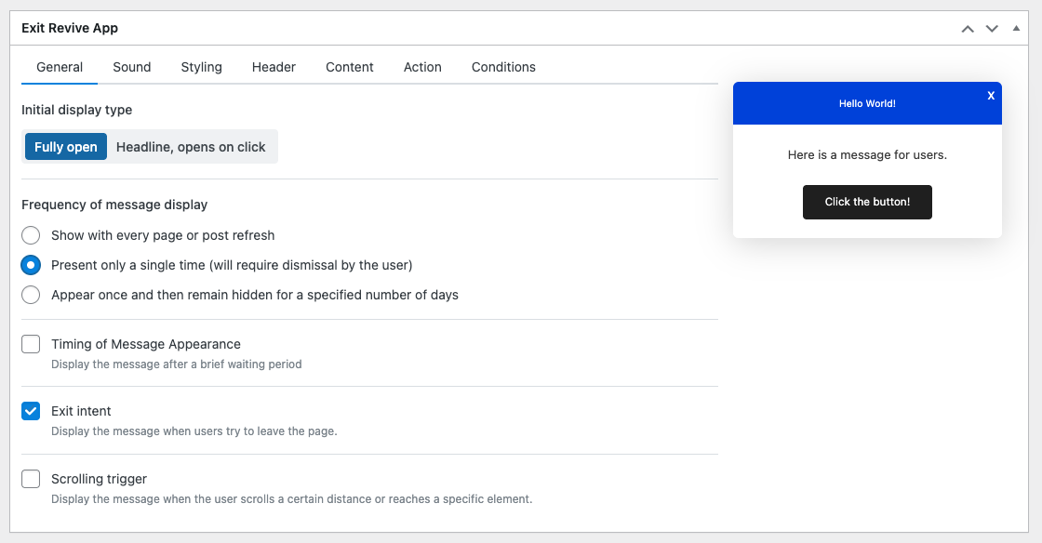This screenshot has width=1042, height=543.
Task: Switch to the Sound tab
Action: coord(132,67)
